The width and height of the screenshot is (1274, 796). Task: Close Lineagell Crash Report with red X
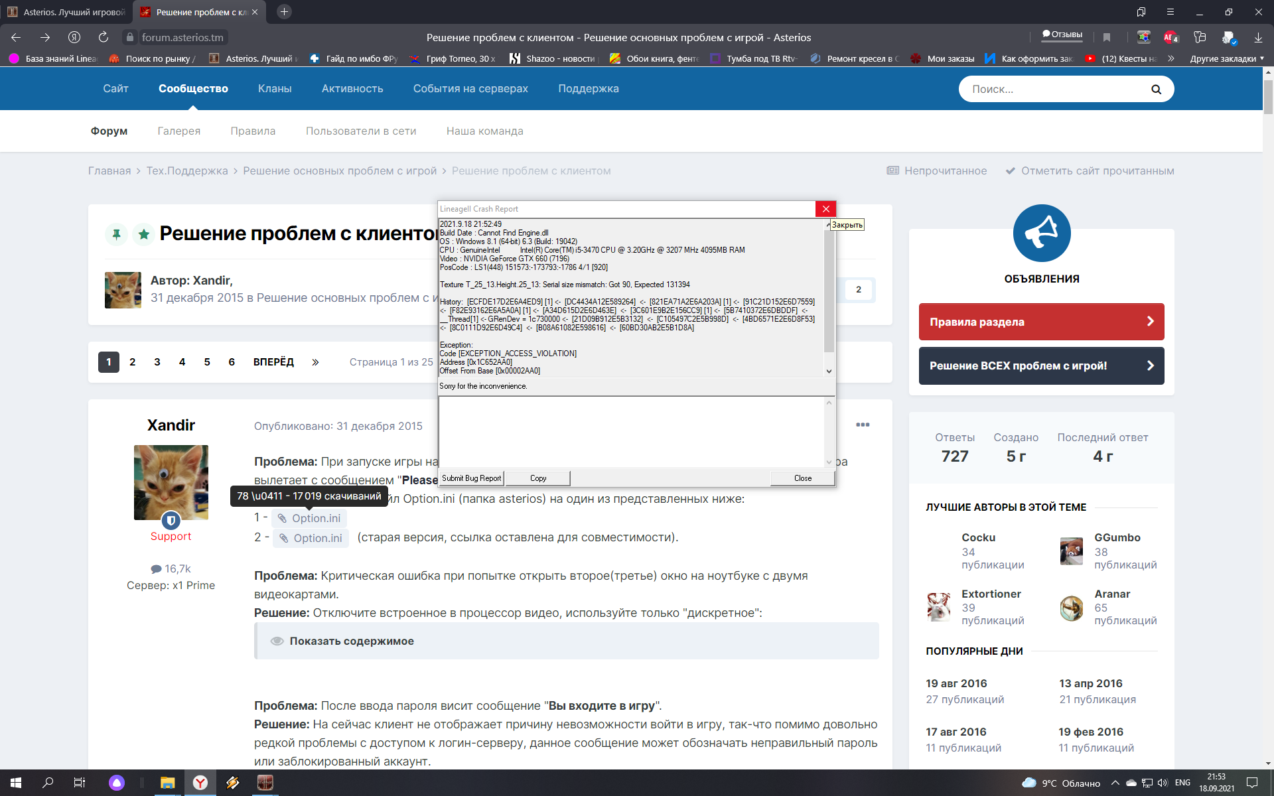[x=825, y=209]
